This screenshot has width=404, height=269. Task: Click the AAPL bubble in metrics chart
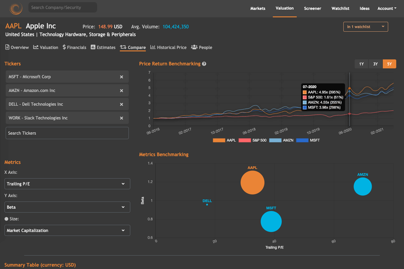pyautogui.click(x=253, y=182)
